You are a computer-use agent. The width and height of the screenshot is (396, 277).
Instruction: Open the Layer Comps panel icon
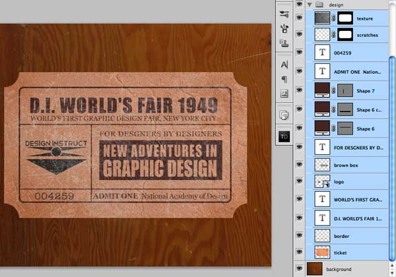284,94
